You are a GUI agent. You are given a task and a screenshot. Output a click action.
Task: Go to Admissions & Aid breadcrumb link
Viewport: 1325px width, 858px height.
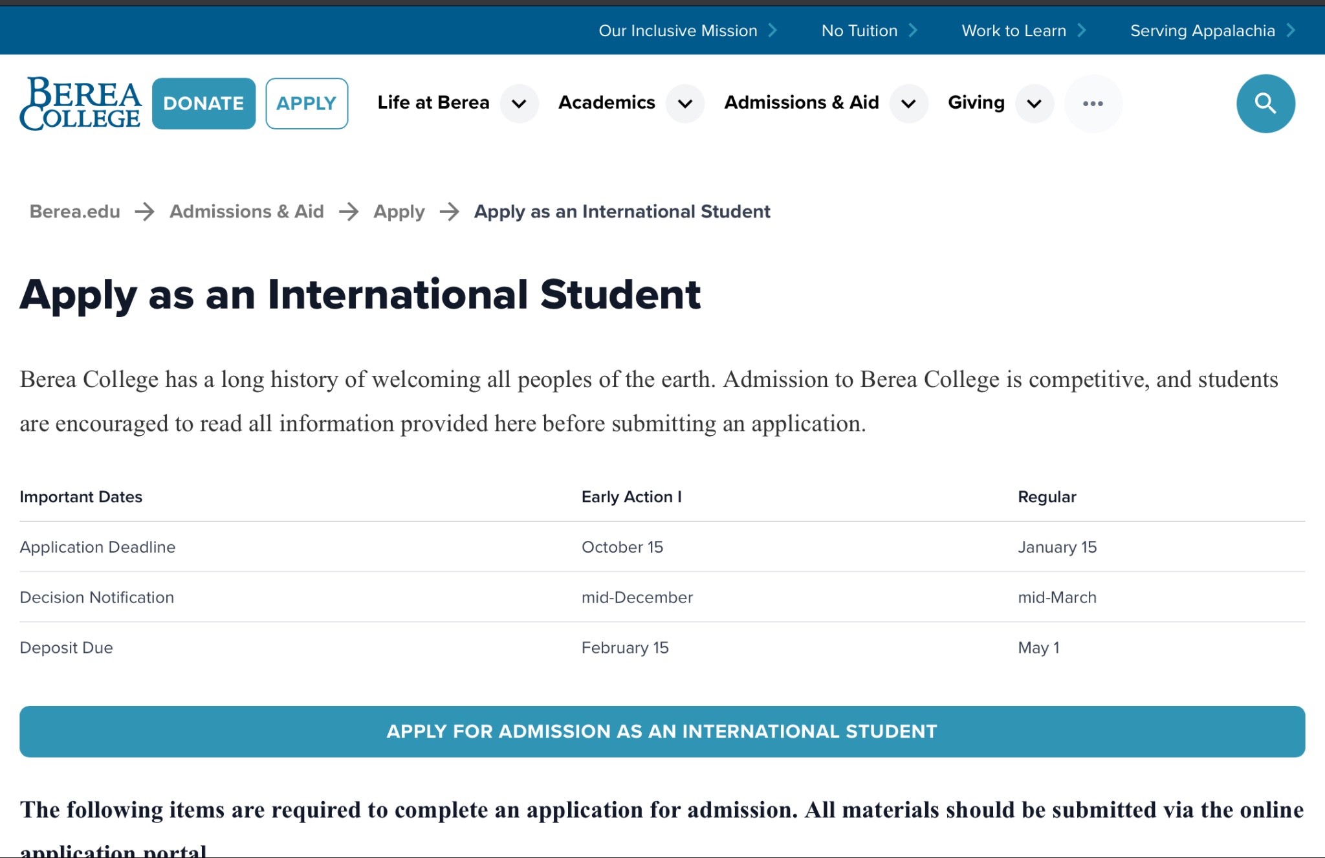[x=246, y=212]
